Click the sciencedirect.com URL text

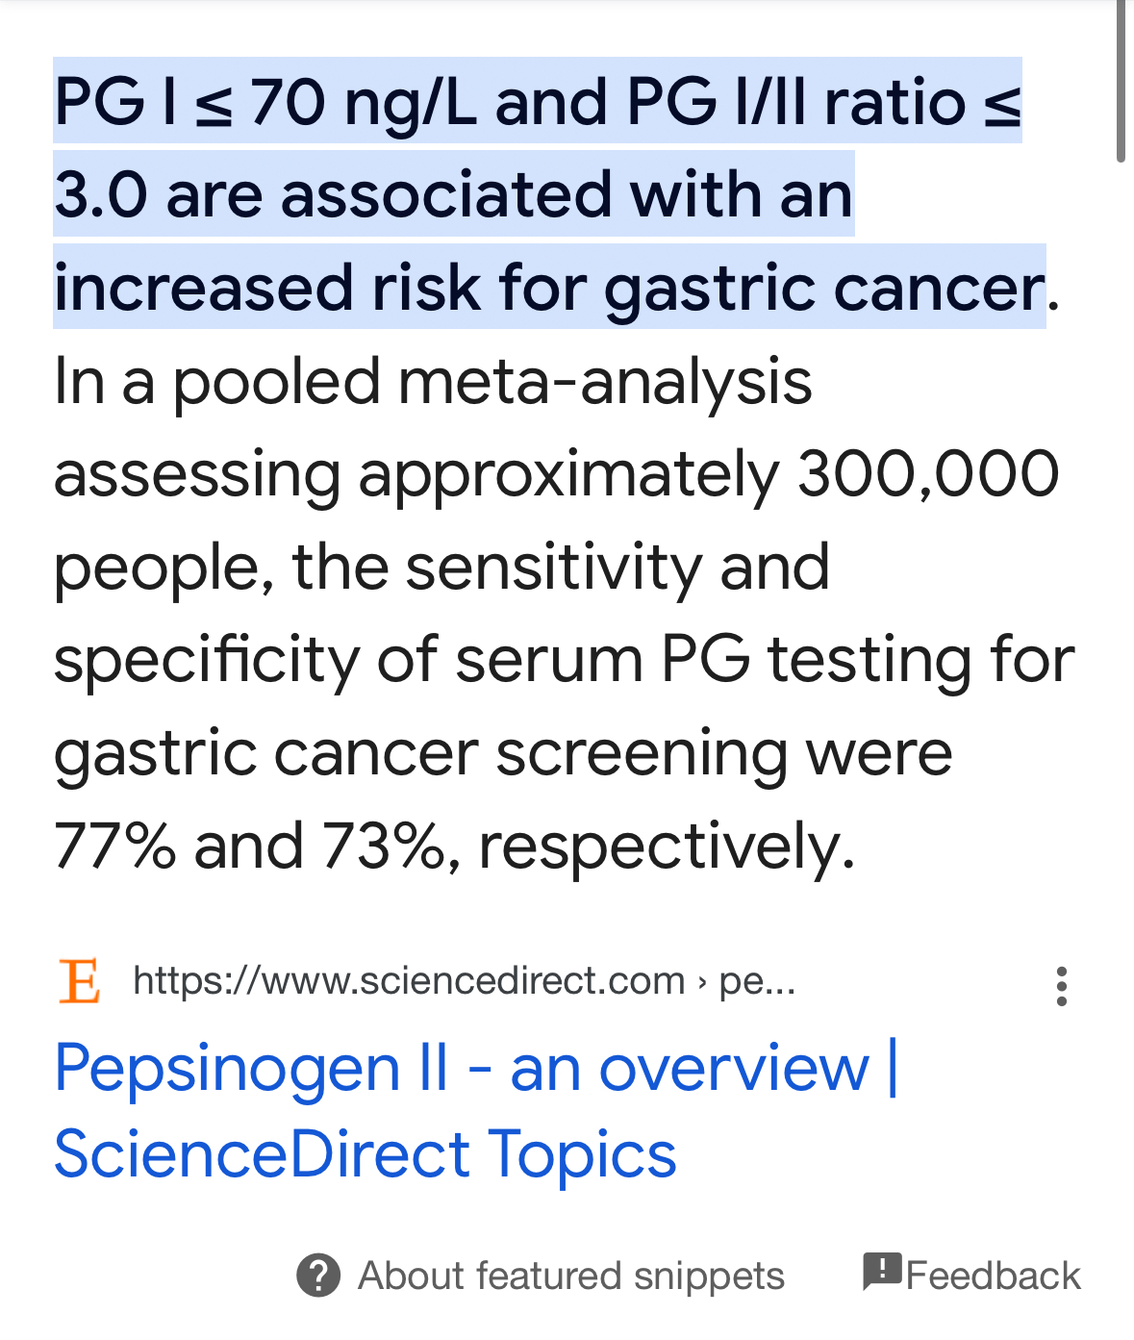click(409, 980)
